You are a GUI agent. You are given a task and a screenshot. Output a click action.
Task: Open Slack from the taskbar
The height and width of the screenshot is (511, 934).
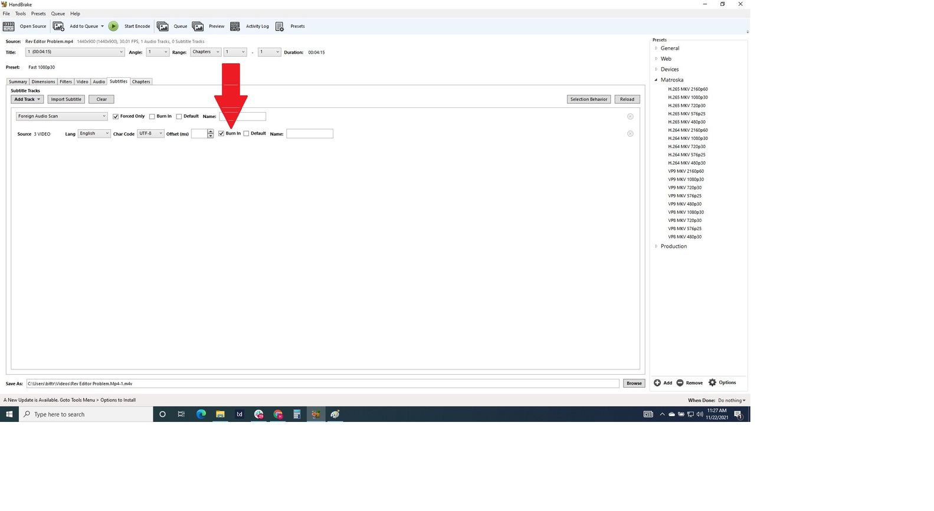(x=258, y=414)
